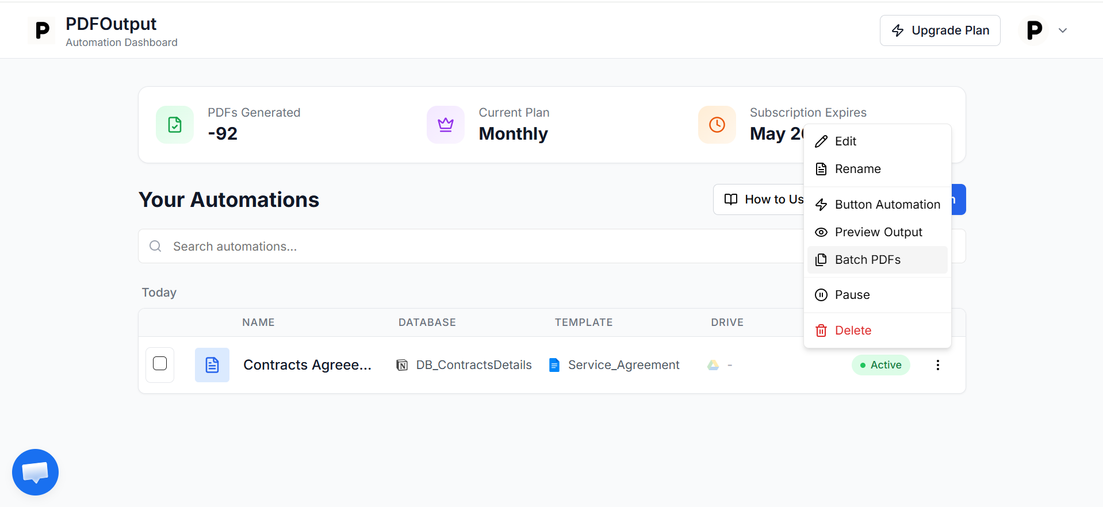The image size is (1103, 507).
Task: Click the green PDFs Generated document icon
Action: pos(175,125)
